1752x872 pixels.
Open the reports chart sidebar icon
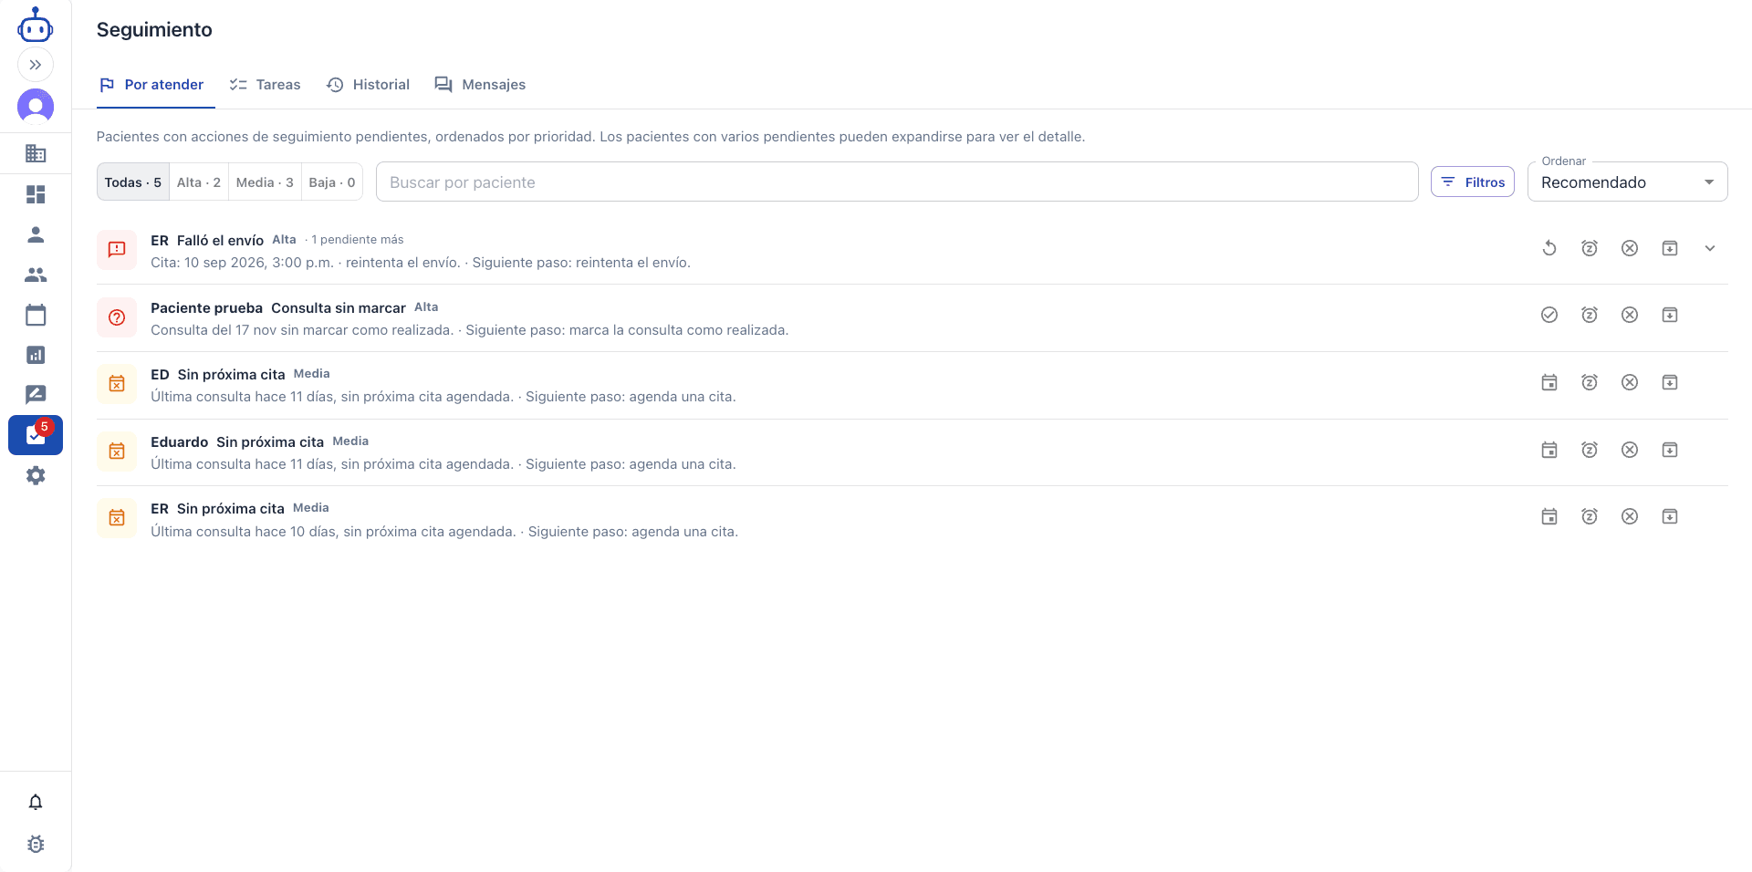coord(36,355)
